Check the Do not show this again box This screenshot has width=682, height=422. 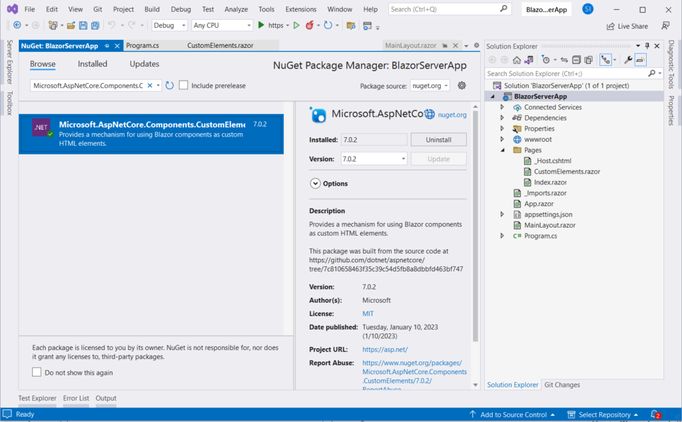[37, 373]
